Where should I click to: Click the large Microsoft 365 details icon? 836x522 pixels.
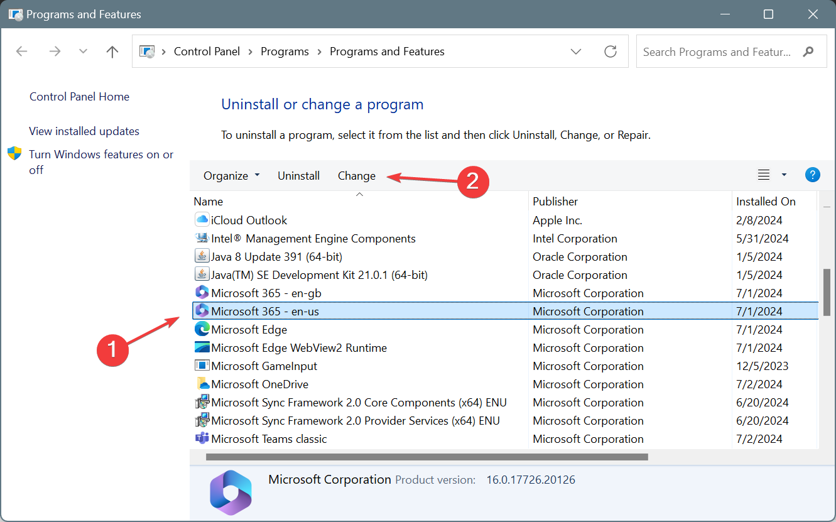click(231, 494)
